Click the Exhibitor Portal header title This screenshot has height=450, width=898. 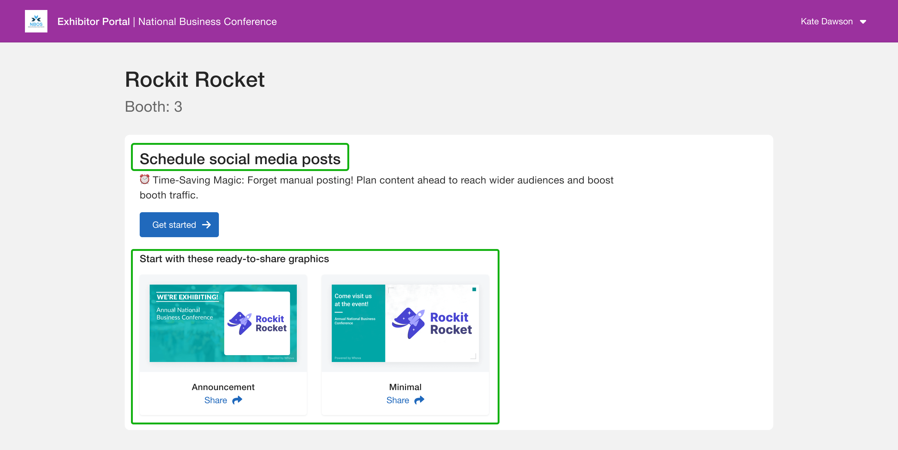pos(94,22)
